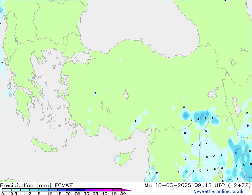
Task: Click the '(12+72)' forecast offset text
Action: (x=239, y=185)
